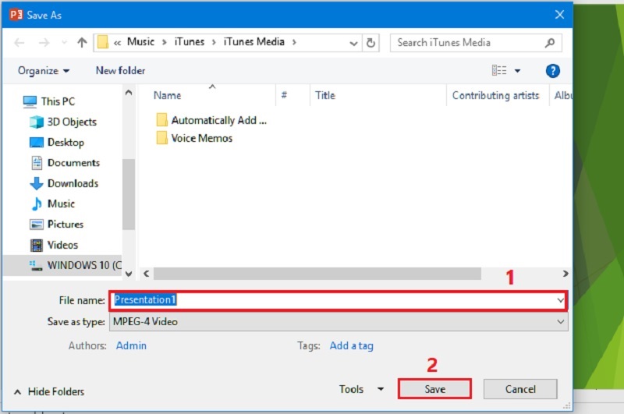Click the change view layout icon

(500, 71)
